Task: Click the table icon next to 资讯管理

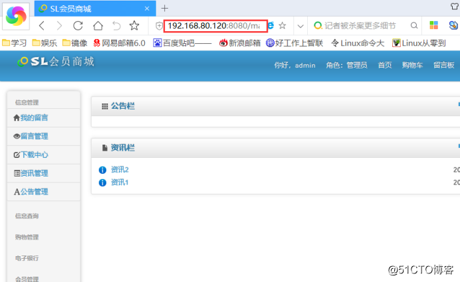Action: click(17, 173)
